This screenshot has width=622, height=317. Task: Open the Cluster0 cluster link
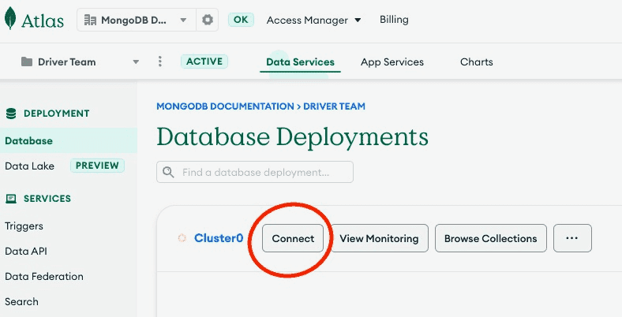(x=219, y=238)
